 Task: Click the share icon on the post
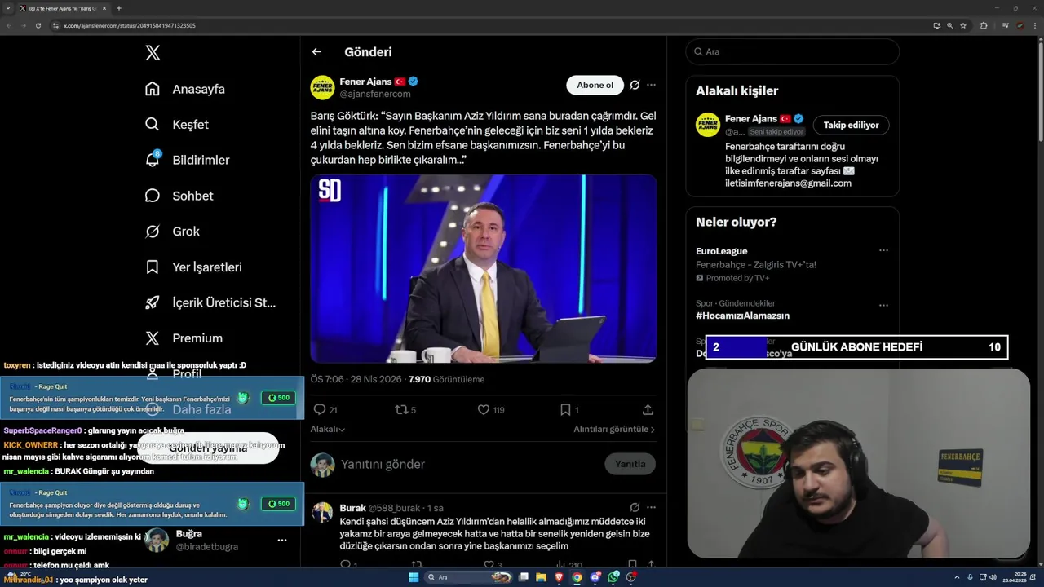click(648, 410)
